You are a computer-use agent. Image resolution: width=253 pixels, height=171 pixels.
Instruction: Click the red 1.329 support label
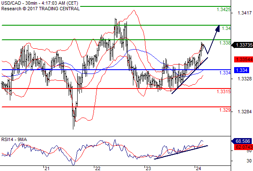point(225,110)
